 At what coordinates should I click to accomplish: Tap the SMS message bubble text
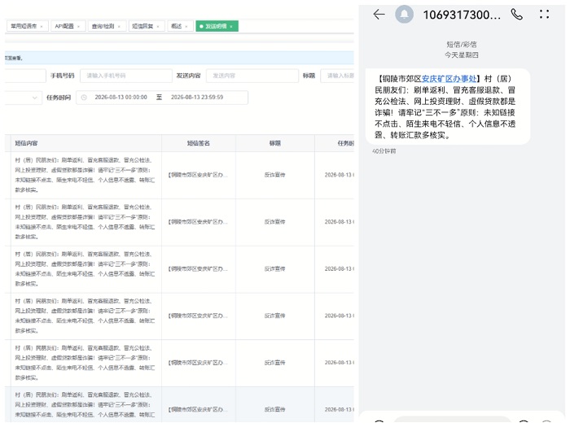tap(447, 107)
